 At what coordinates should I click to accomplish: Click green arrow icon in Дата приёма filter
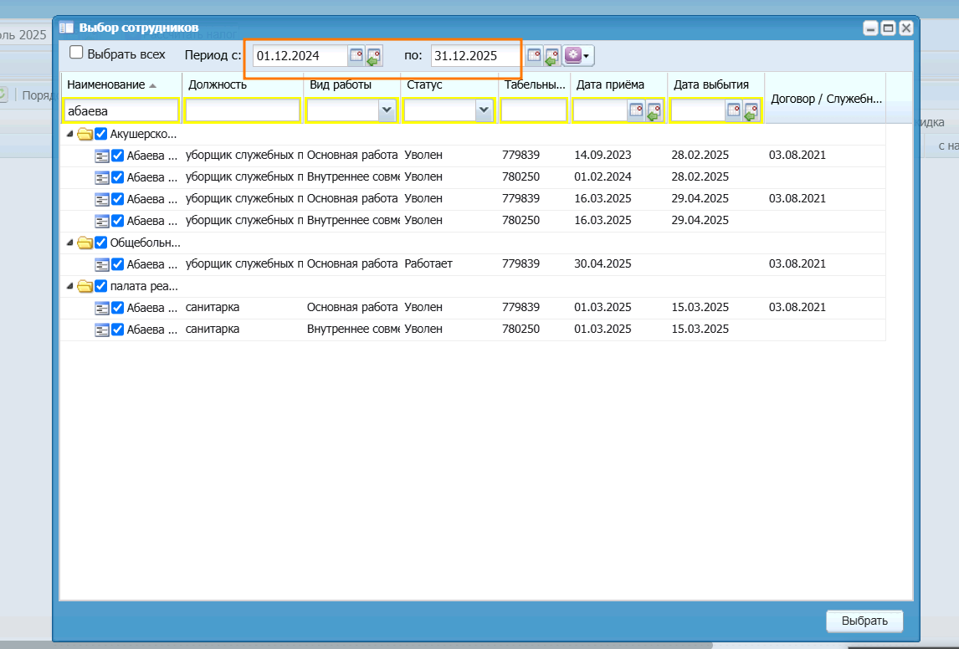(x=654, y=111)
